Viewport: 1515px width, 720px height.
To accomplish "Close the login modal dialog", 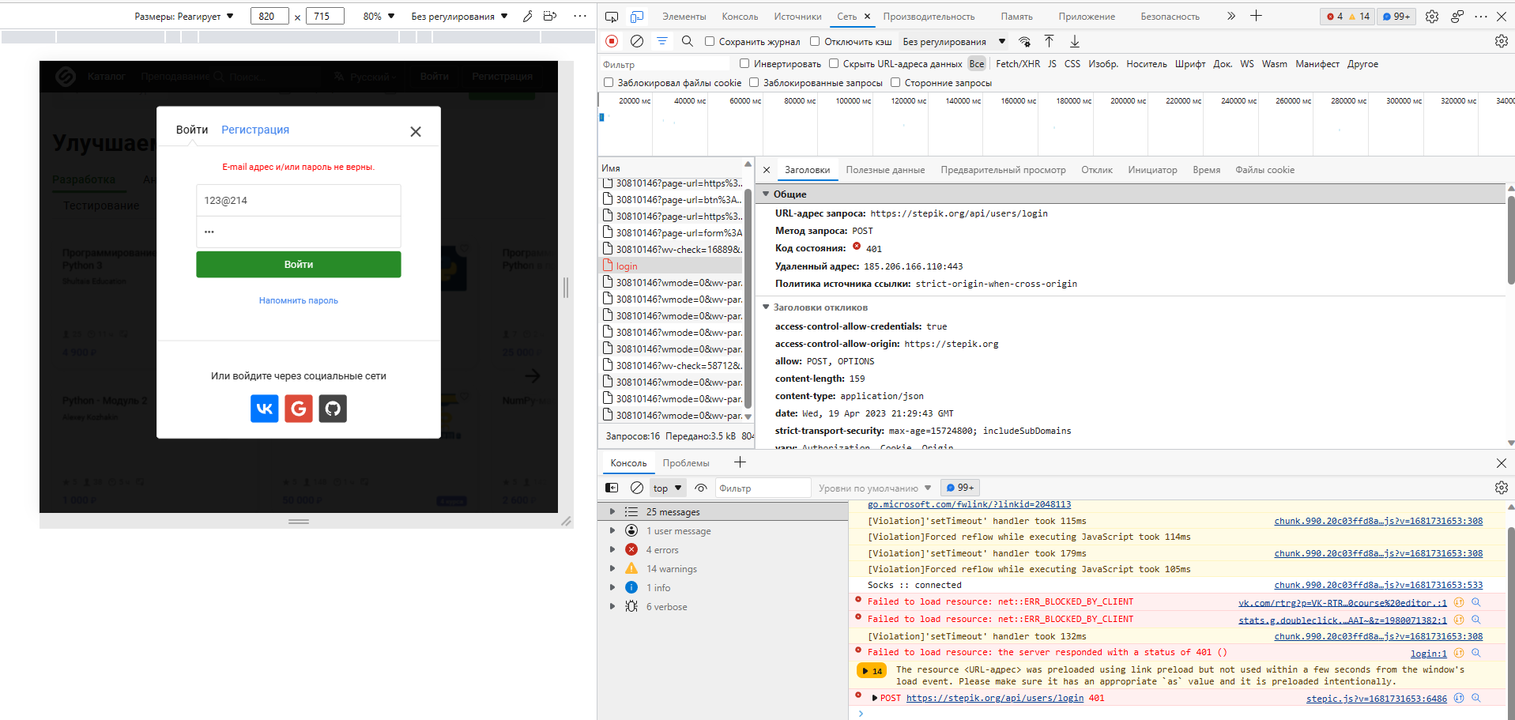I will pos(416,132).
